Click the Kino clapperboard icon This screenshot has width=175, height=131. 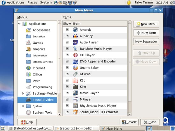75,87
